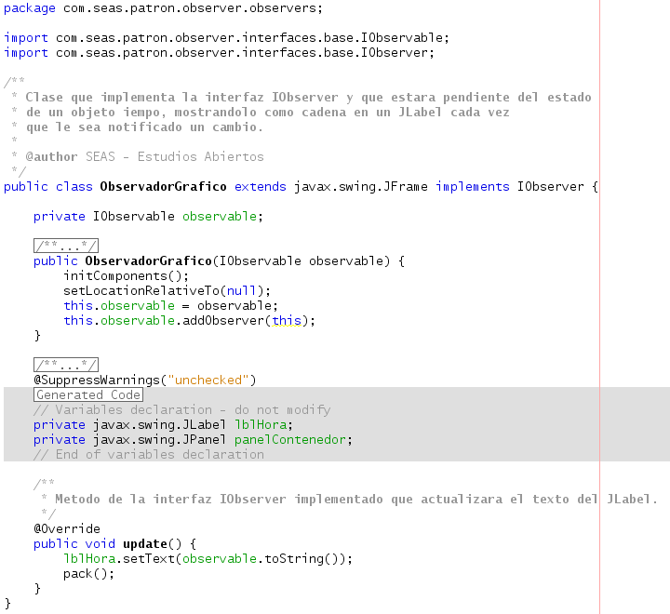Expand the Generated Code fold
670x614 pixels.
coord(88,394)
